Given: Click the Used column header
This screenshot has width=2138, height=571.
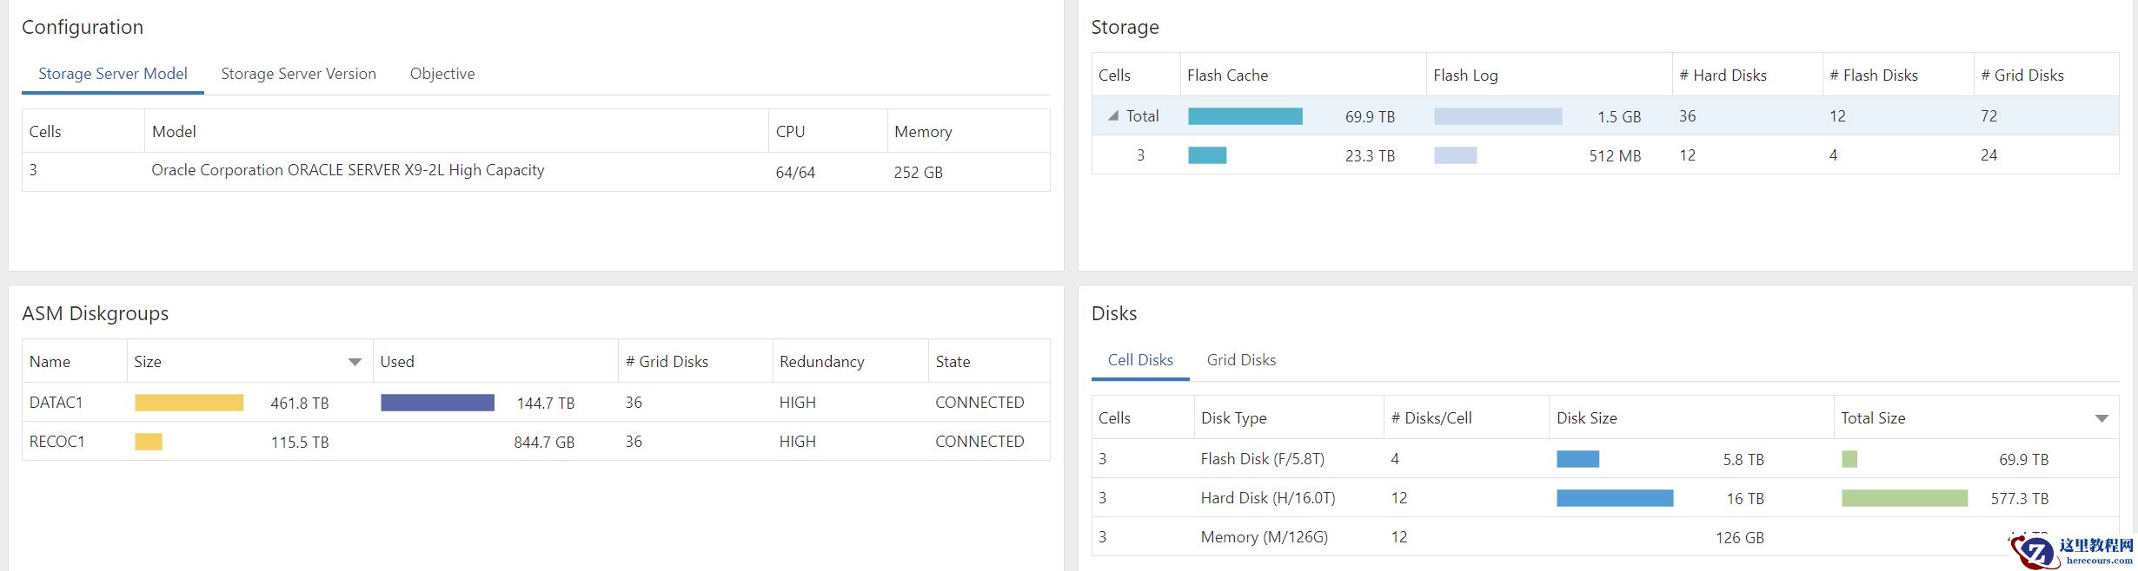Looking at the screenshot, I should 397,362.
